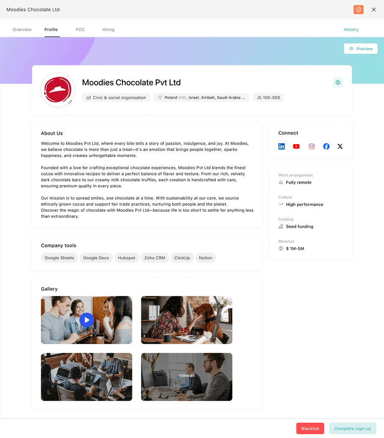Open the Instagram profile icon
Screen dimensions: 384x438
[x=311, y=146]
